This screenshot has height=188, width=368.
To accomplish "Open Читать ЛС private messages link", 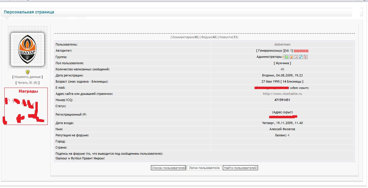I will point(27,83).
